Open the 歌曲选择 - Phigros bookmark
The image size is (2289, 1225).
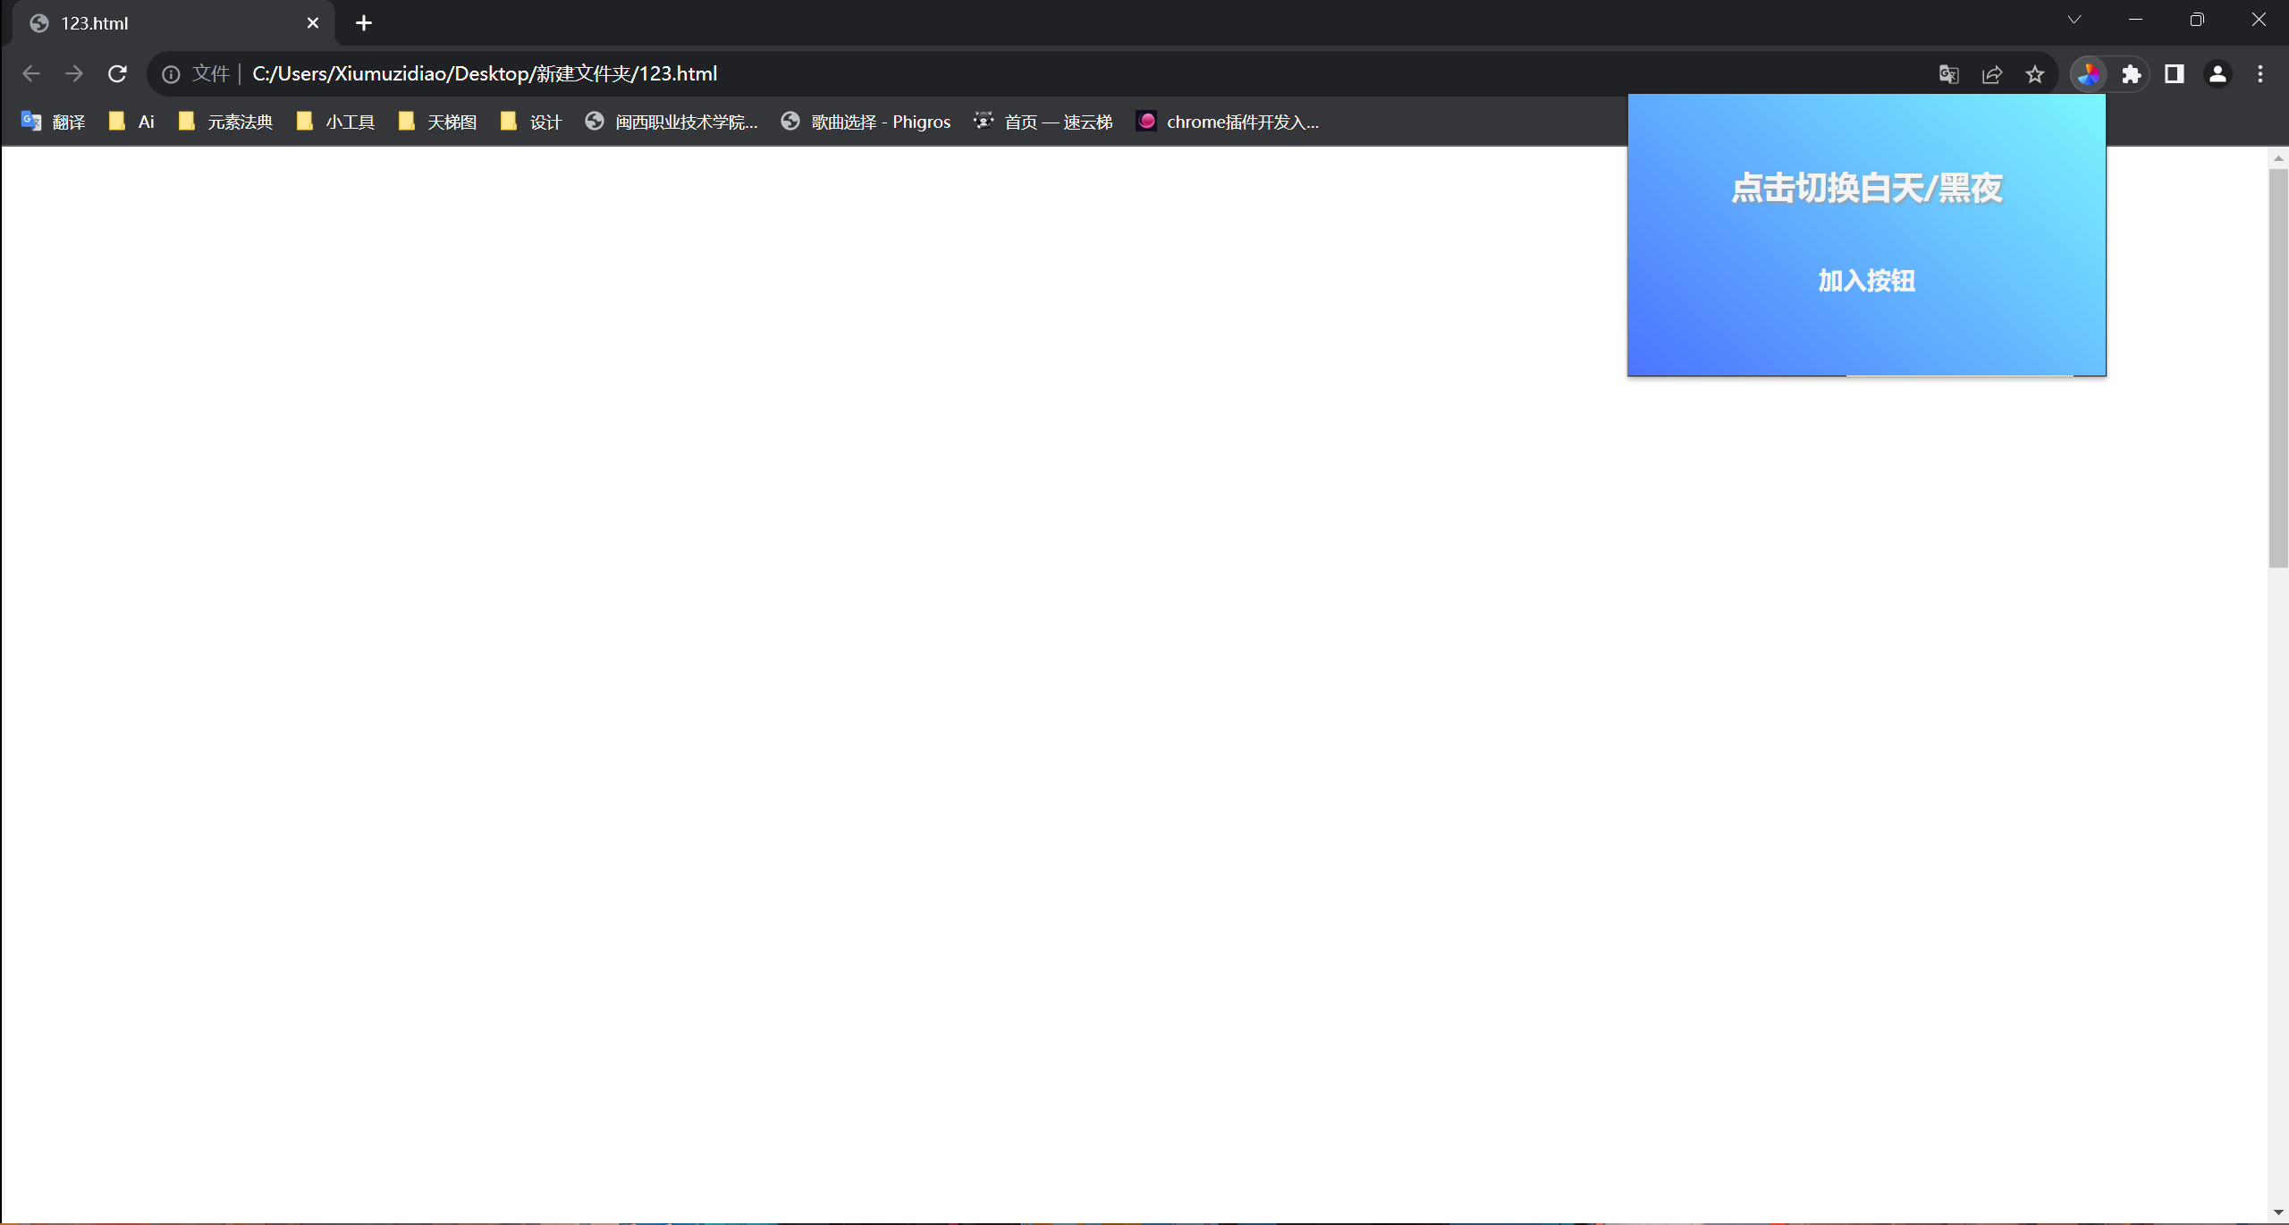(x=866, y=122)
